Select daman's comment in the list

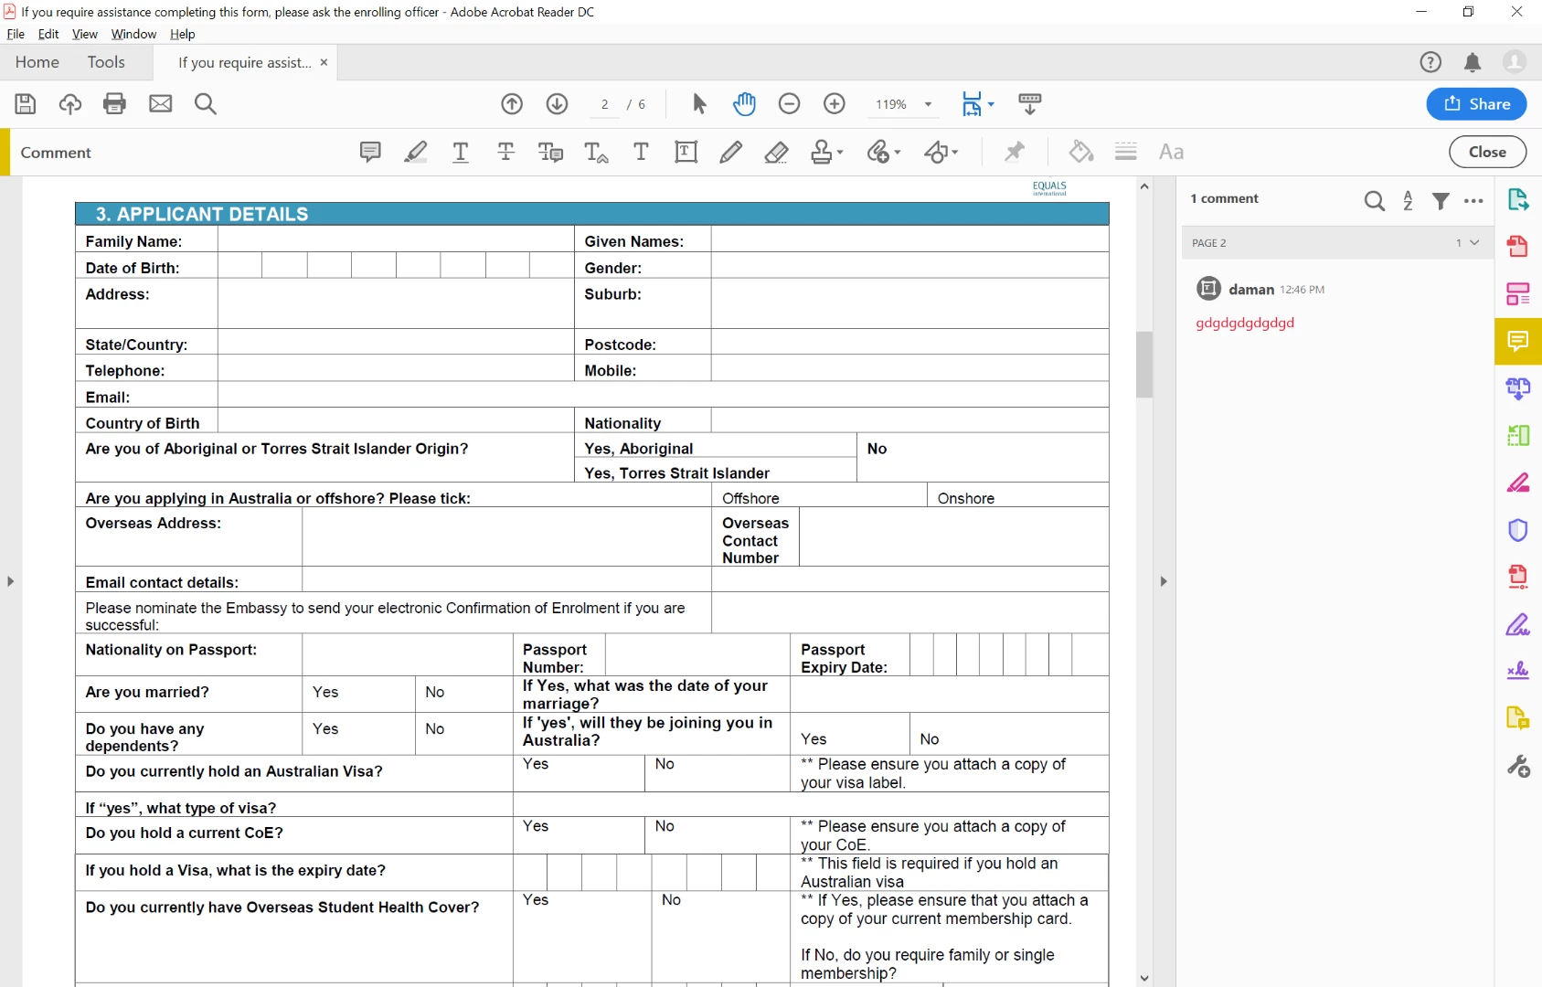1335,306
